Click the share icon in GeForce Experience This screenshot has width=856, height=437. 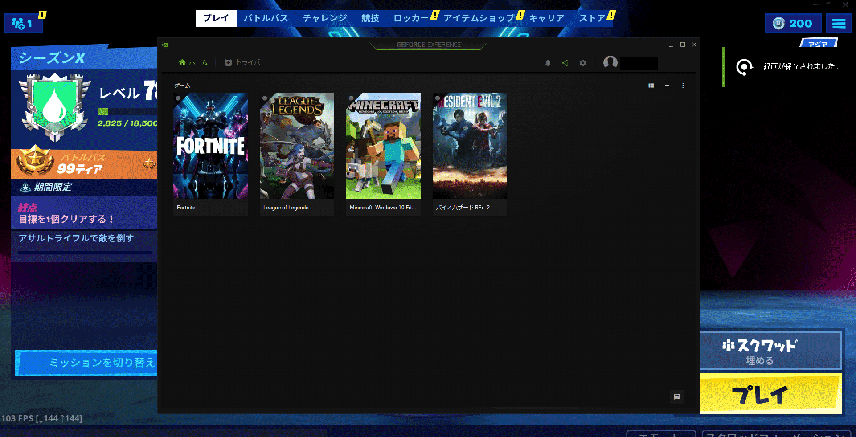pos(565,63)
